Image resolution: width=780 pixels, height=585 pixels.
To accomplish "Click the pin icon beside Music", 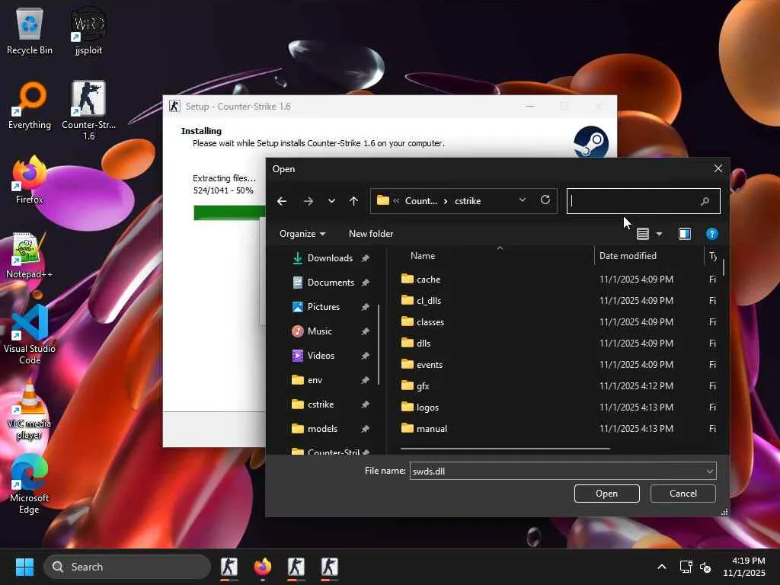I will coord(365,331).
